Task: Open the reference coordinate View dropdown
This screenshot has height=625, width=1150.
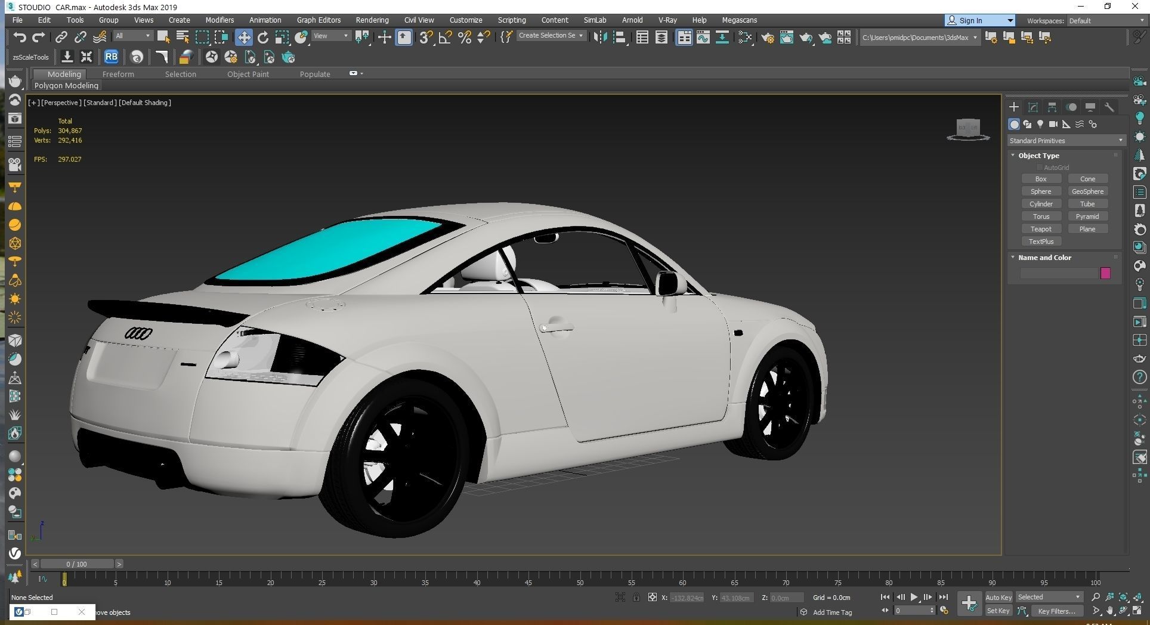Action: click(331, 36)
